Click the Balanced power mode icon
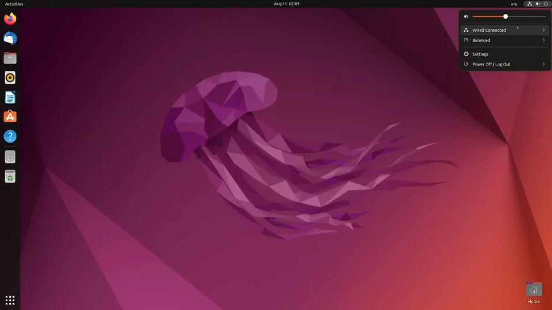This screenshot has width=552, height=310. pyautogui.click(x=466, y=40)
